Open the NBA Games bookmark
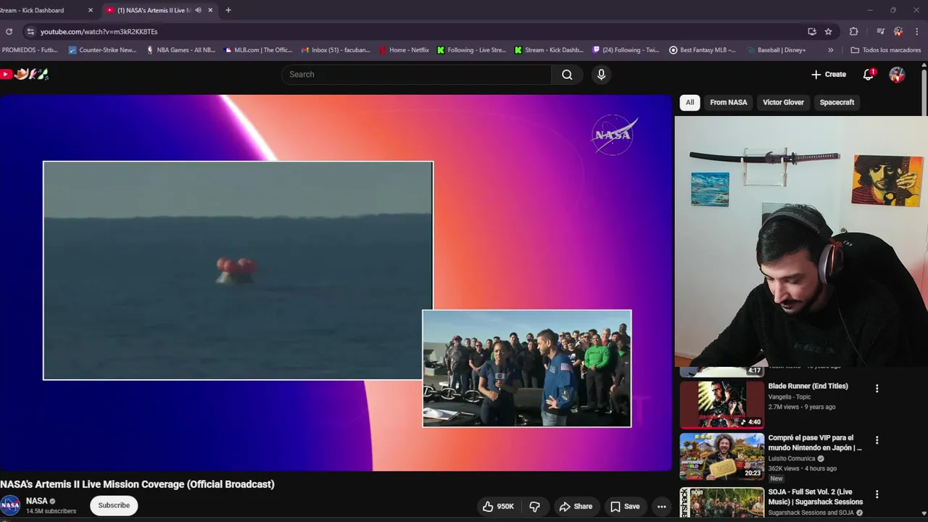The height and width of the screenshot is (522, 928). point(181,50)
